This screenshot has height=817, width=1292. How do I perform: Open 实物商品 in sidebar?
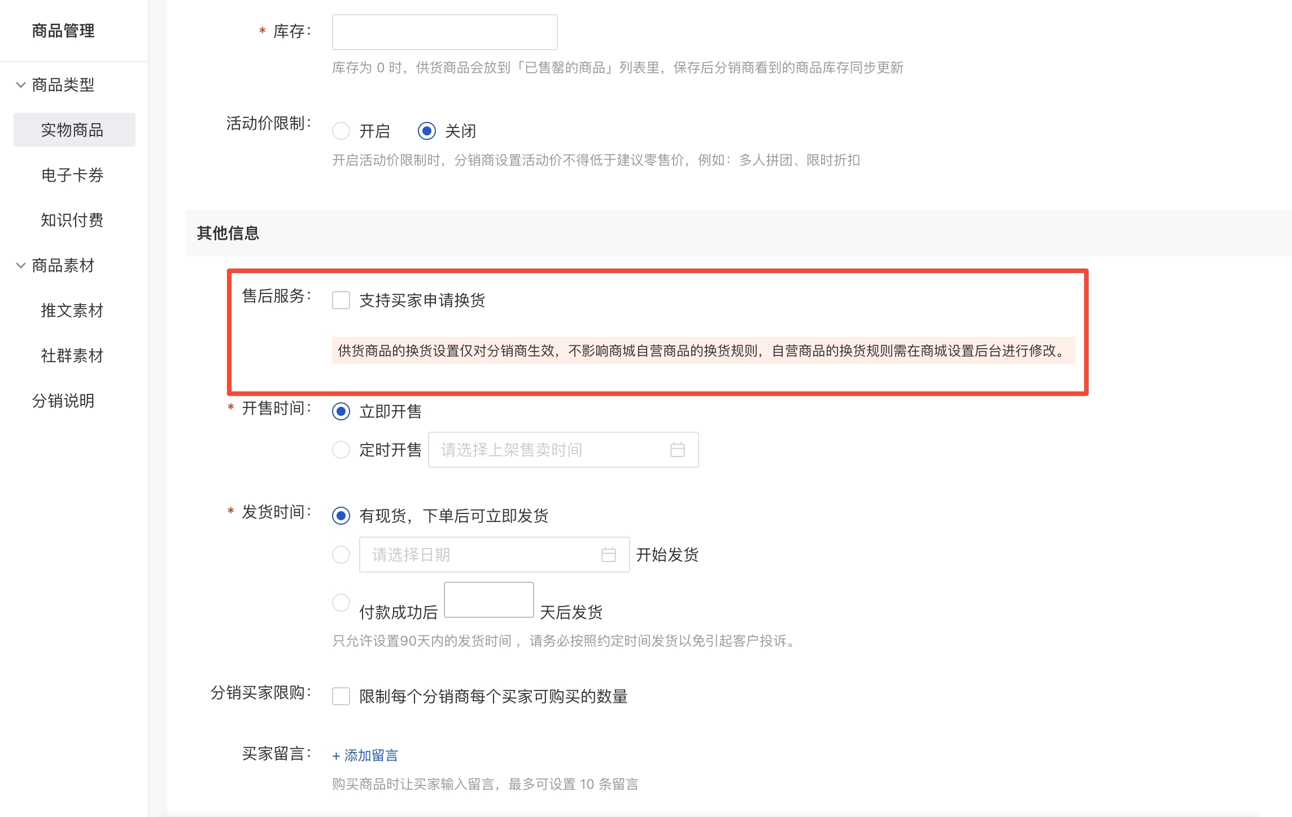[x=75, y=130]
